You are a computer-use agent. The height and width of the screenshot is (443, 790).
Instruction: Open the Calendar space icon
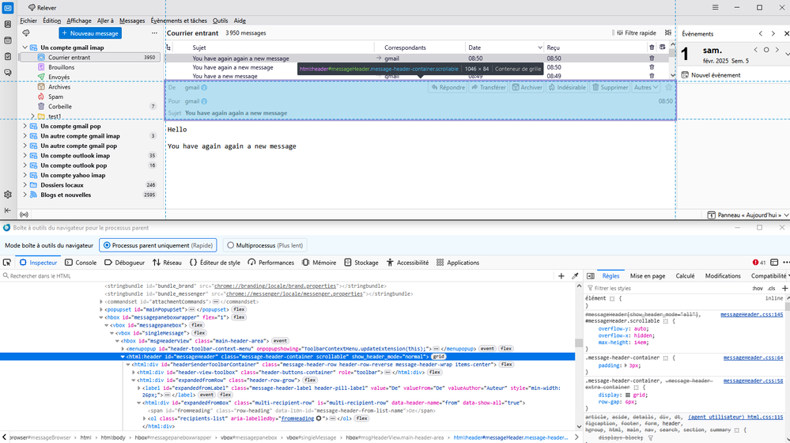pyautogui.click(x=8, y=40)
